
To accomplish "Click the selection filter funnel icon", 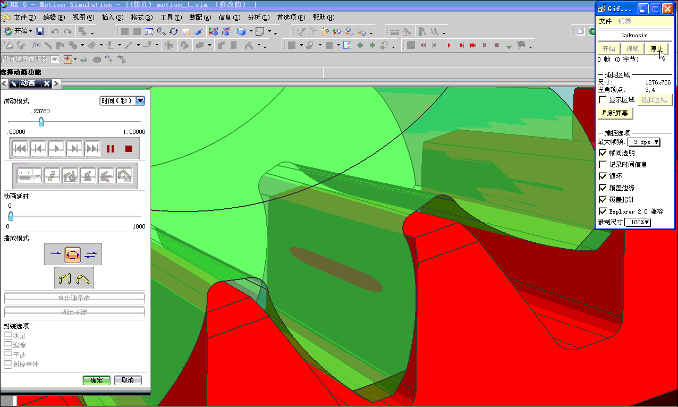I will point(68,59).
